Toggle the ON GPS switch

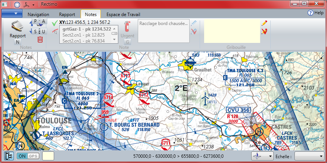coord(28,156)
